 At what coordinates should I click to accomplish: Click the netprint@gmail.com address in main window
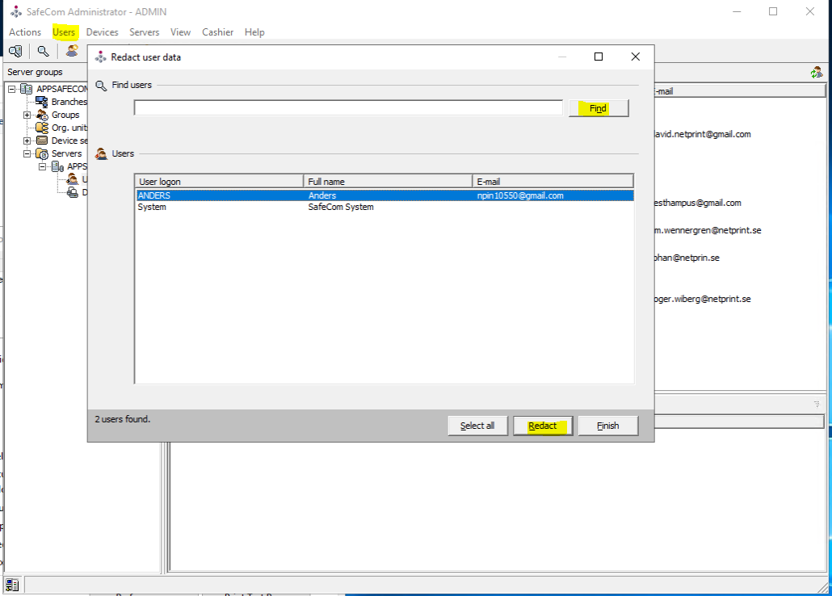click(703, 134)
